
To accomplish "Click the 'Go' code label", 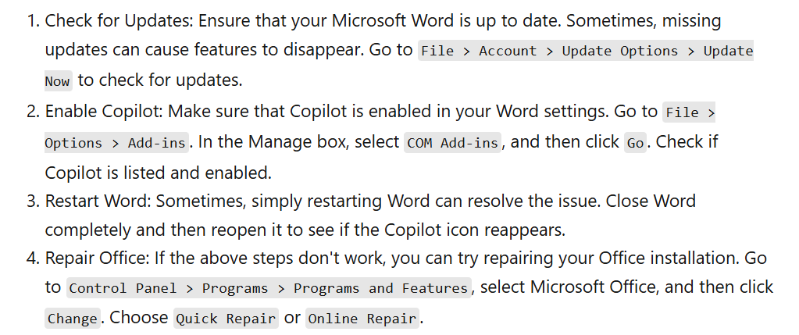I will (635, 143).
